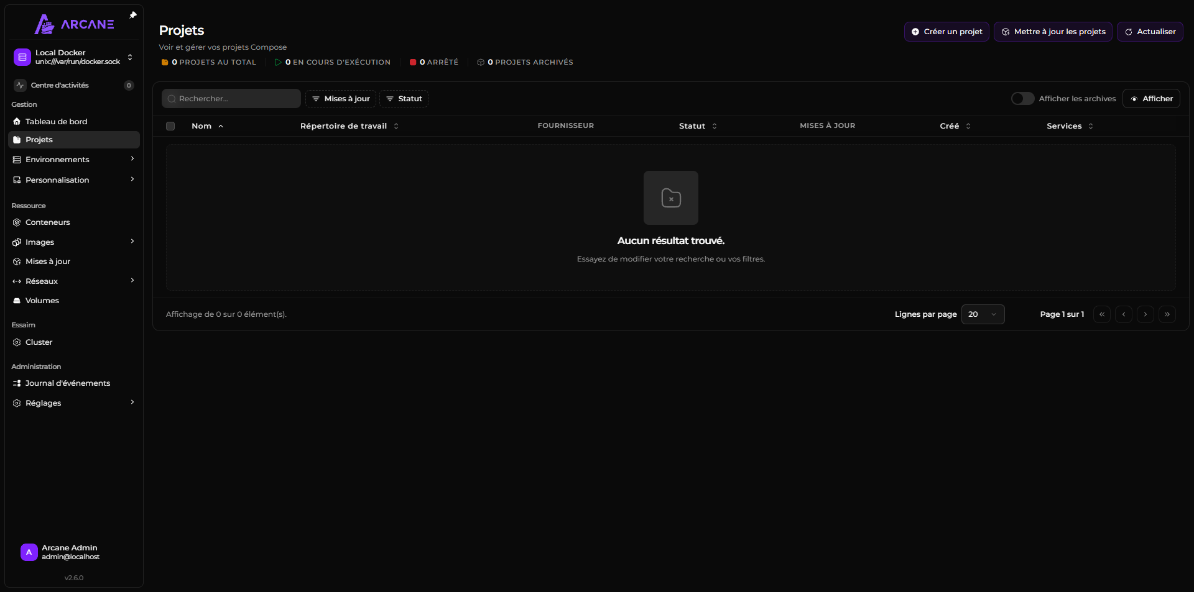The width and height of the screenshot is (1194, 592).
Task: Click the Projets folder icon in the sidebar
Action: click(x=17, y=140)
